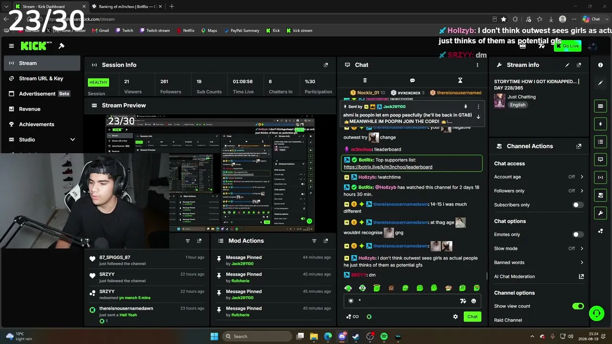Pop out the Mod Actions panel

point(326,241)
